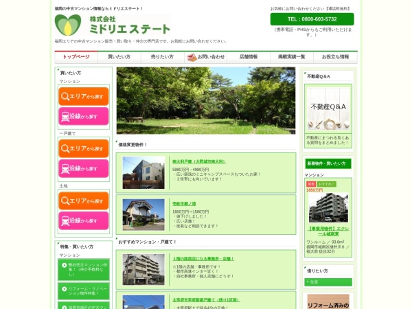
Task: Open the 【事業用物件】エクレール城南東 link
Action: (328, 231)
